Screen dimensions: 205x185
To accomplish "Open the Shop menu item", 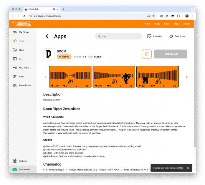I will pyautogui.click(x=157, y=24).
